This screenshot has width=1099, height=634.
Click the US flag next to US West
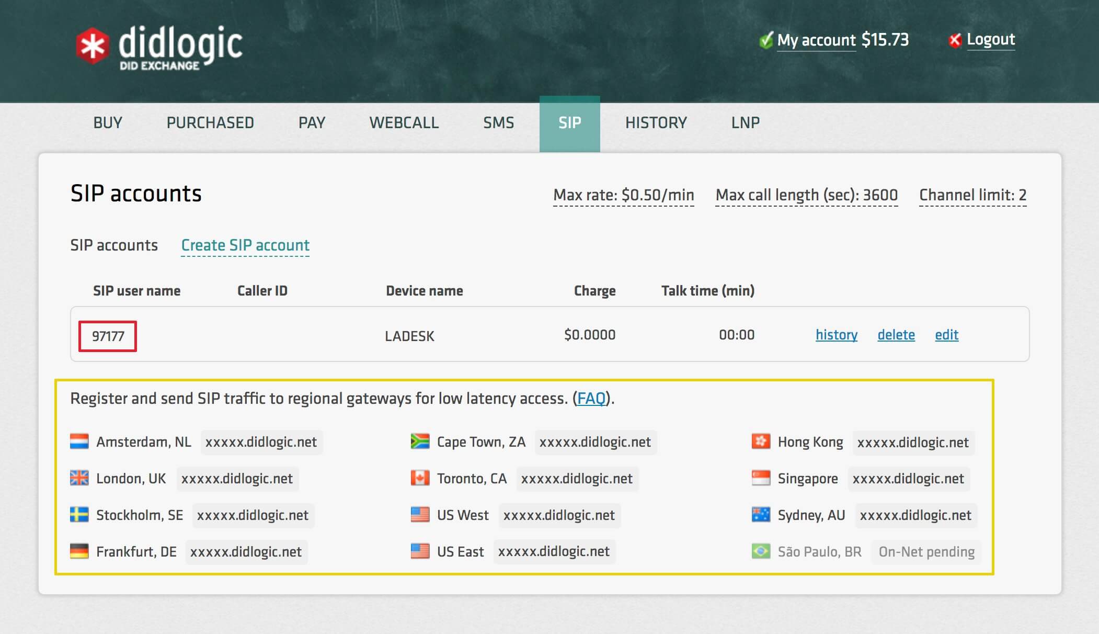point(421,515)
